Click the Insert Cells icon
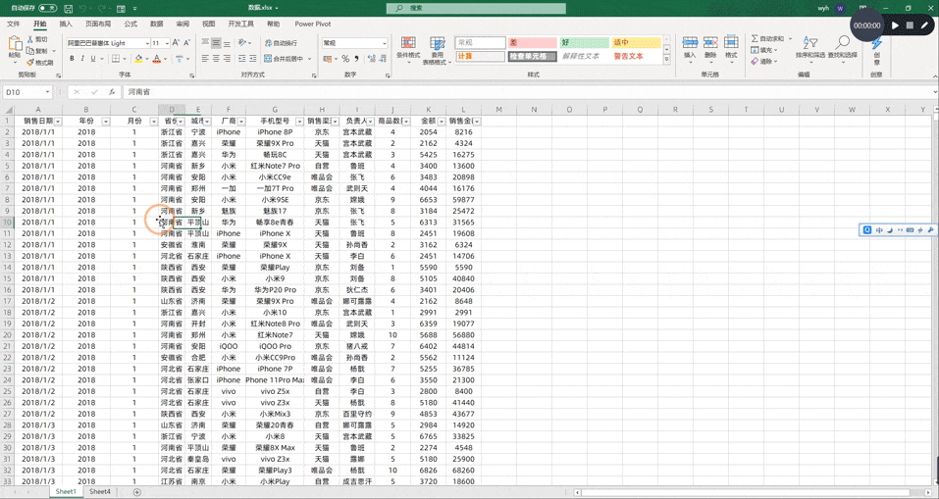 690,42
